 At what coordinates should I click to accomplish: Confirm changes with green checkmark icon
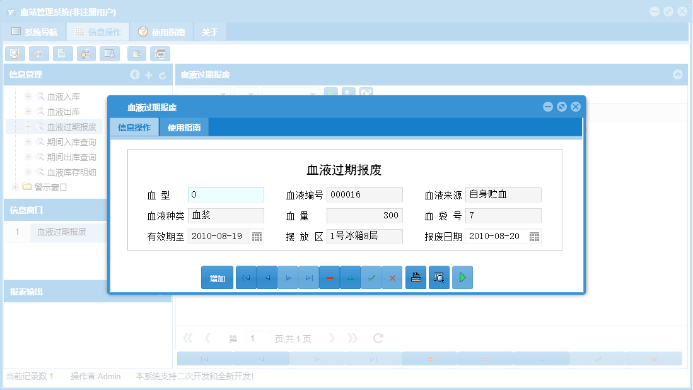point(371,277)
